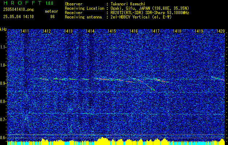The width and height of the screenshot is (228, 145).
Task: Click time marker 1419
Action: (199, 31)
